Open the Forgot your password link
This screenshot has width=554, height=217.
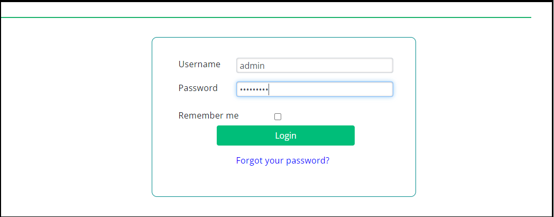[283, 160]
